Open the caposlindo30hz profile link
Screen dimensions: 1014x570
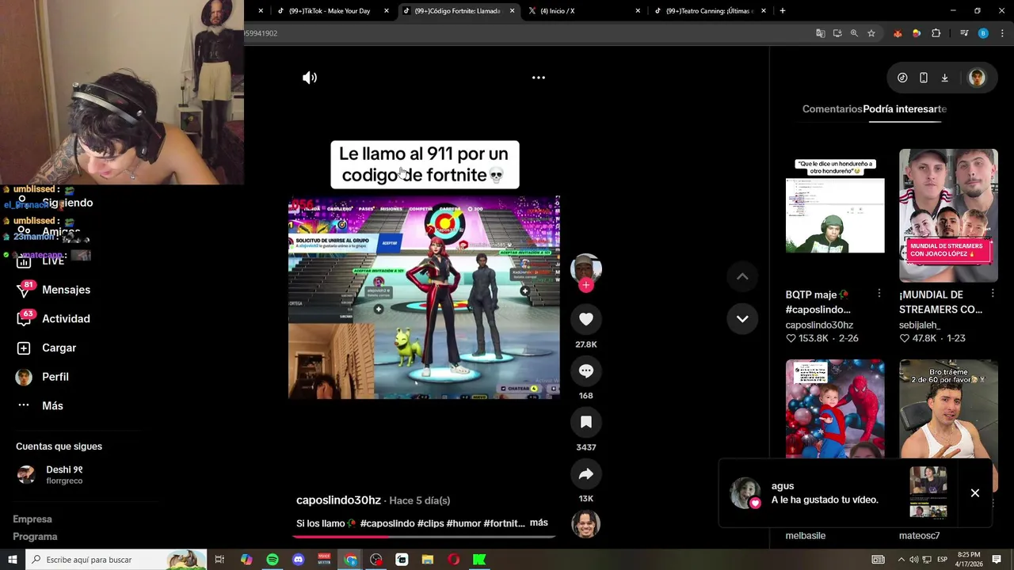(338, 500)
